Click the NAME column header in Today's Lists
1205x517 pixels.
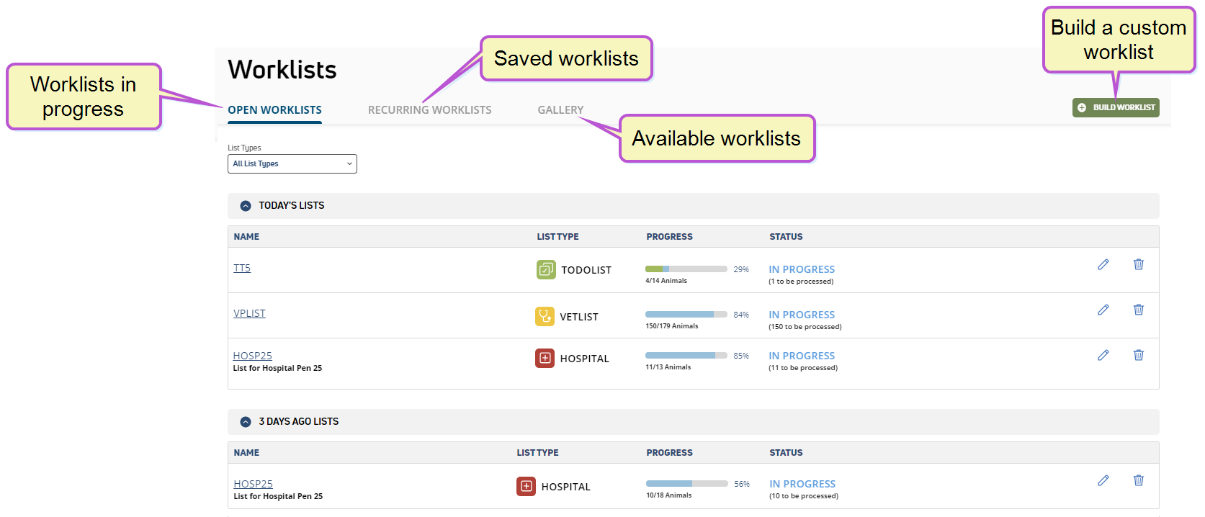246,237
